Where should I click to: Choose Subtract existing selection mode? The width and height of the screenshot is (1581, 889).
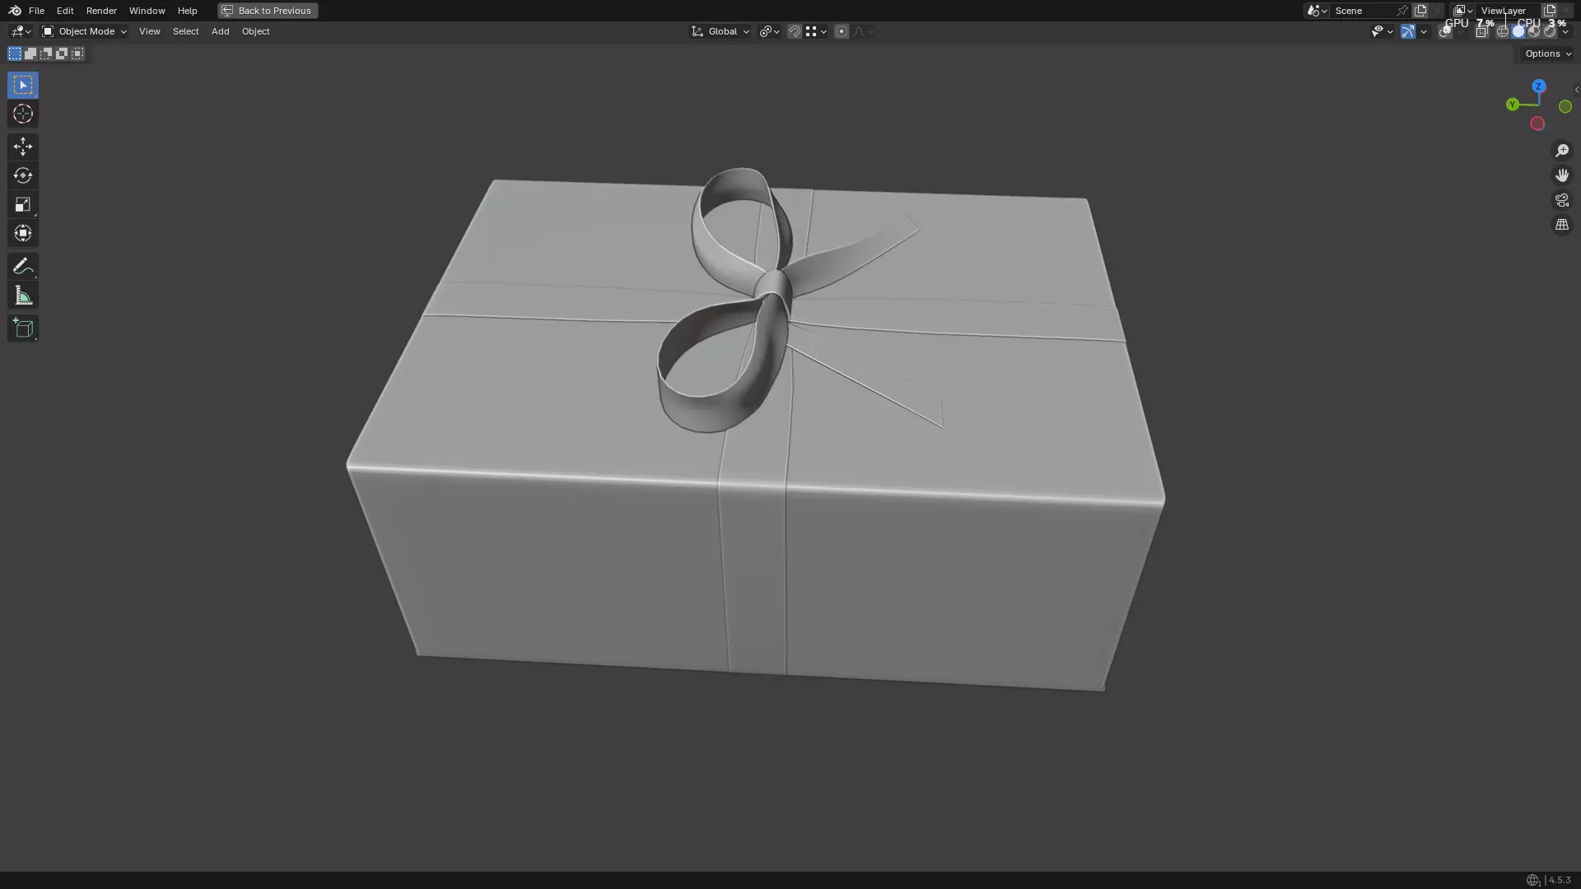(46, 54)
